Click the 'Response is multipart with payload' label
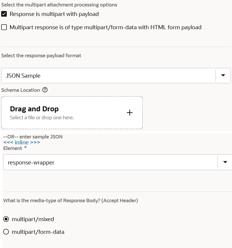This screenshot has height=248, width=232. coord(54,14)
